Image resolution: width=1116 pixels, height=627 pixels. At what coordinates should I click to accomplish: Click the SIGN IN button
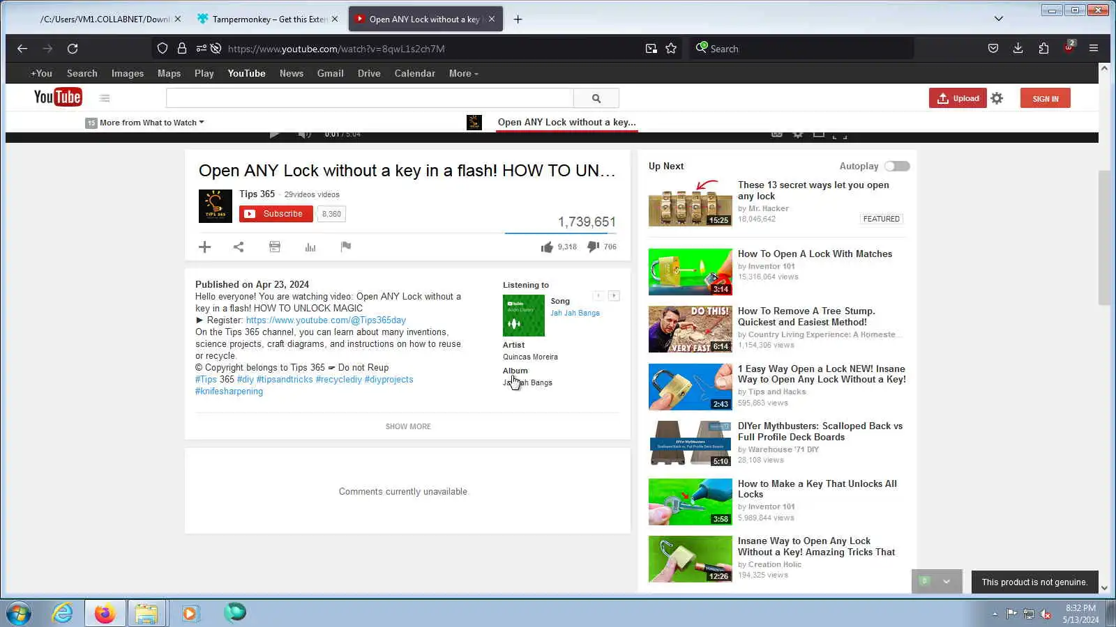(1046, 98)
